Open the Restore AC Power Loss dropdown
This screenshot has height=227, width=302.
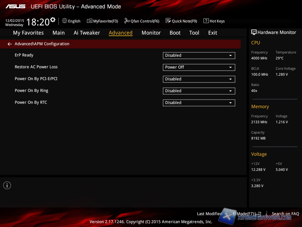(x=199, y=67)
